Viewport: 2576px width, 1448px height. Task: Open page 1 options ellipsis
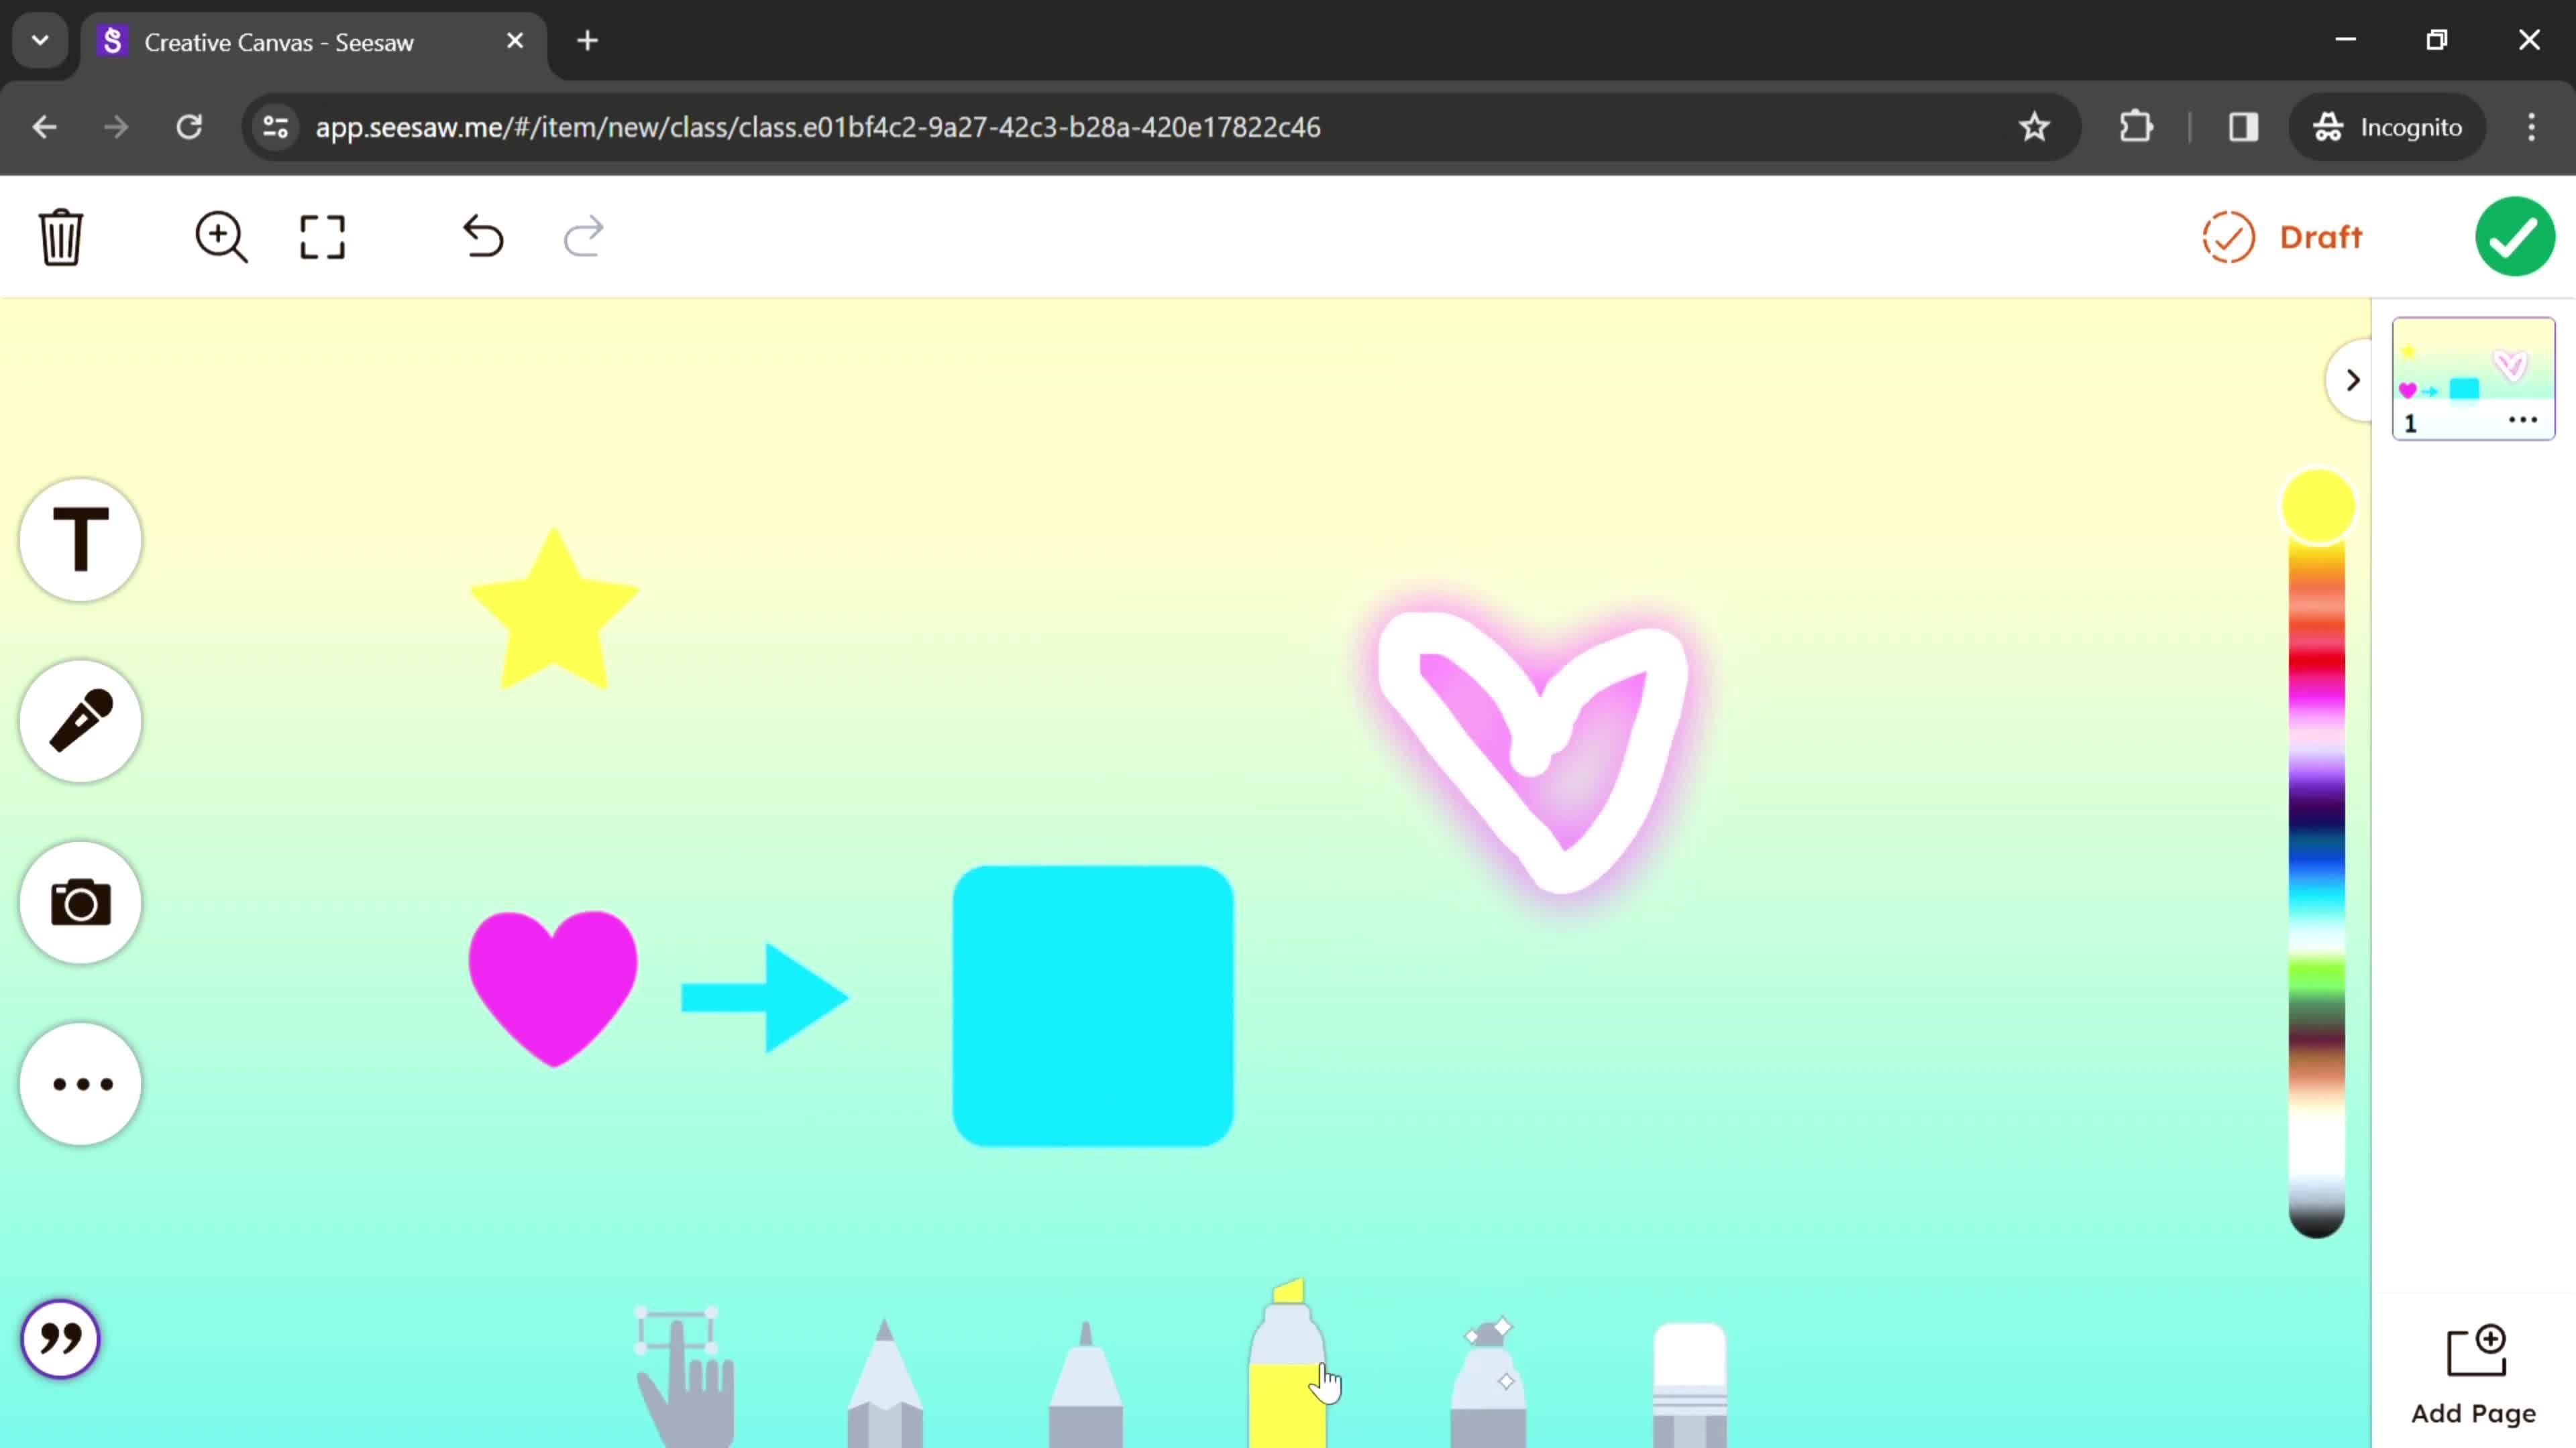2523,421
